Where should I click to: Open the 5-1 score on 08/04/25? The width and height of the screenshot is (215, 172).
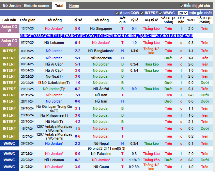point(77,64)
